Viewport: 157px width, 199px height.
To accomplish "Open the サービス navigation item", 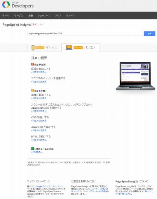I will 18,15.
